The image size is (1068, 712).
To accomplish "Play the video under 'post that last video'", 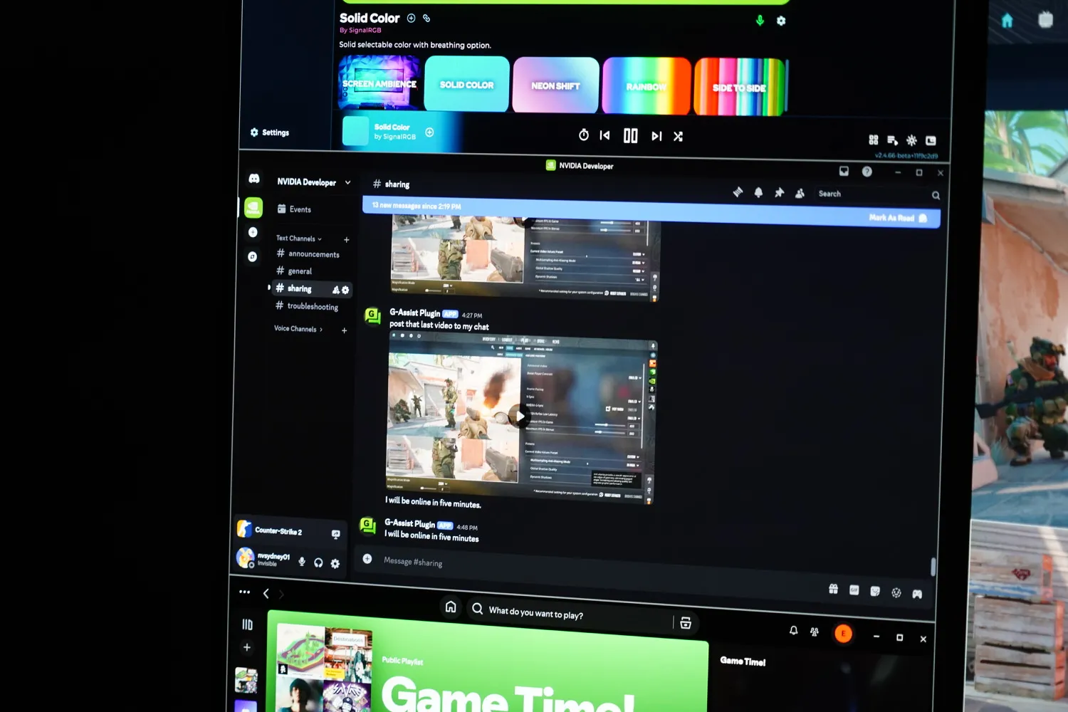I will (x=519, y=417).
